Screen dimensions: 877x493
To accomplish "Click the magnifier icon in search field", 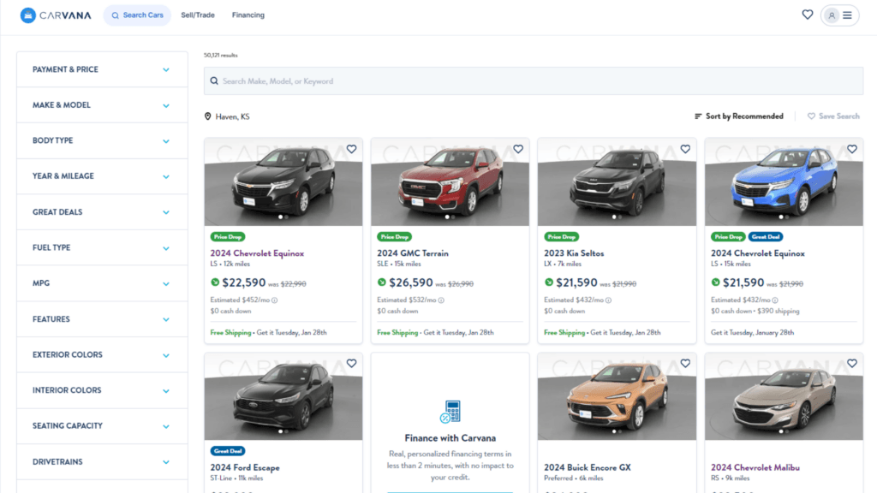I will (214, 81).
